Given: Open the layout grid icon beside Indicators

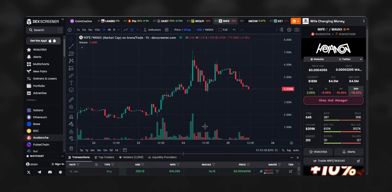Looking at the screenshot, I should [167, 30].
